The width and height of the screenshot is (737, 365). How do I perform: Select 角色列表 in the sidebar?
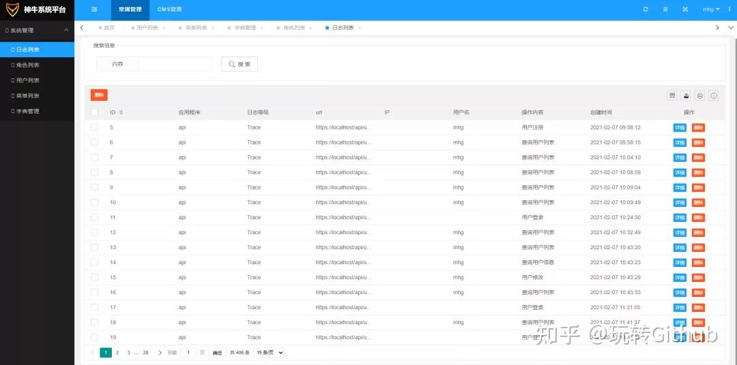tap(37, 65)
